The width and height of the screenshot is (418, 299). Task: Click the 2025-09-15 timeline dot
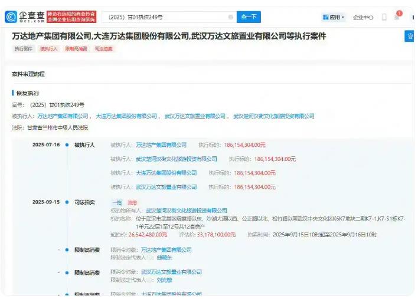pos(67,202)
